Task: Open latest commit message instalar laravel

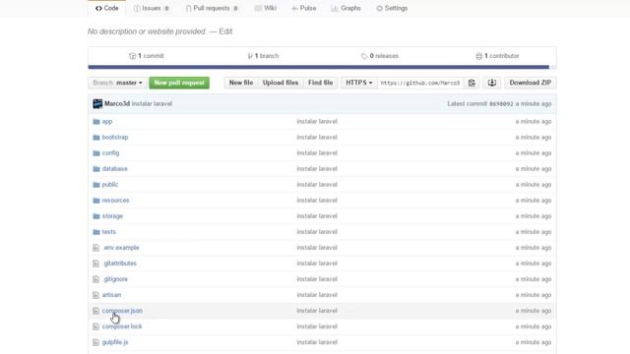Action: pyautogui.click(x=152, y=103)
